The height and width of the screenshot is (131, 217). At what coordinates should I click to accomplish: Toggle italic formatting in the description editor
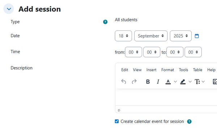[x=158, y=82]
